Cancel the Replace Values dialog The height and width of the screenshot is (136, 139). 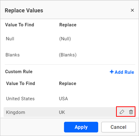[119, 127]
